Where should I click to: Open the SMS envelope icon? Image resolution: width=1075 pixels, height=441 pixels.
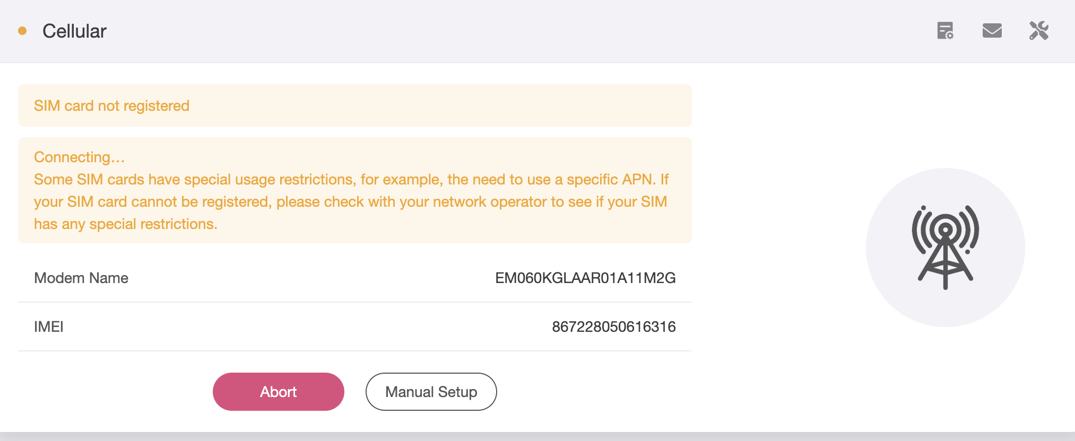click(x=992, y=31)
